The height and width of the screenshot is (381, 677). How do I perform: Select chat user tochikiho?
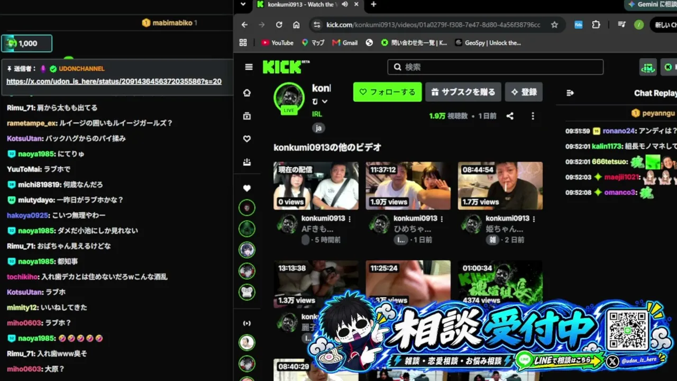(x=22, y=277)
